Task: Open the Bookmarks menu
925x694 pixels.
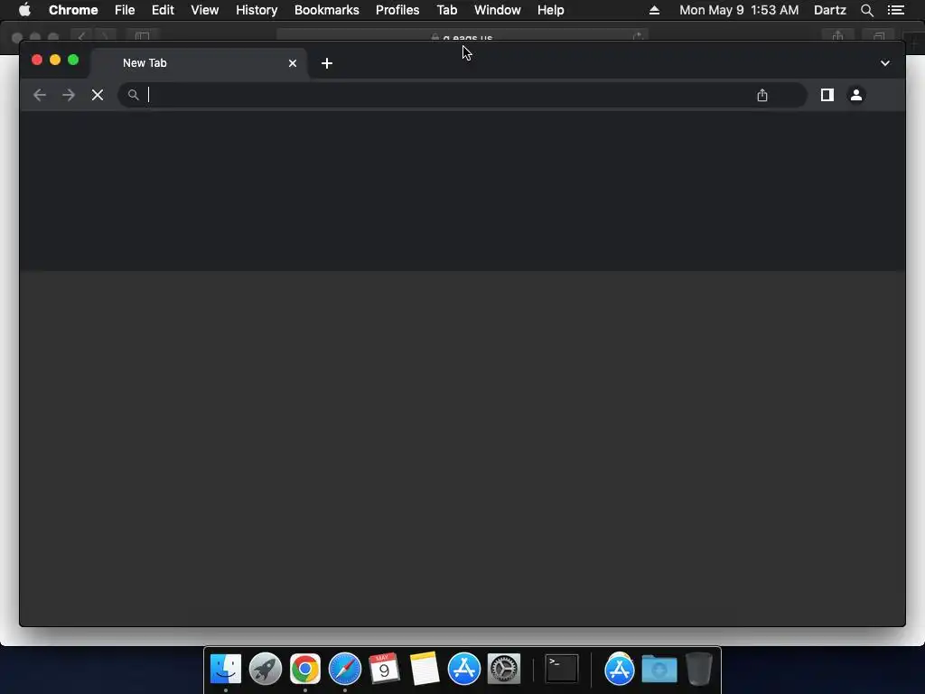Action: [x=327, y=10]
